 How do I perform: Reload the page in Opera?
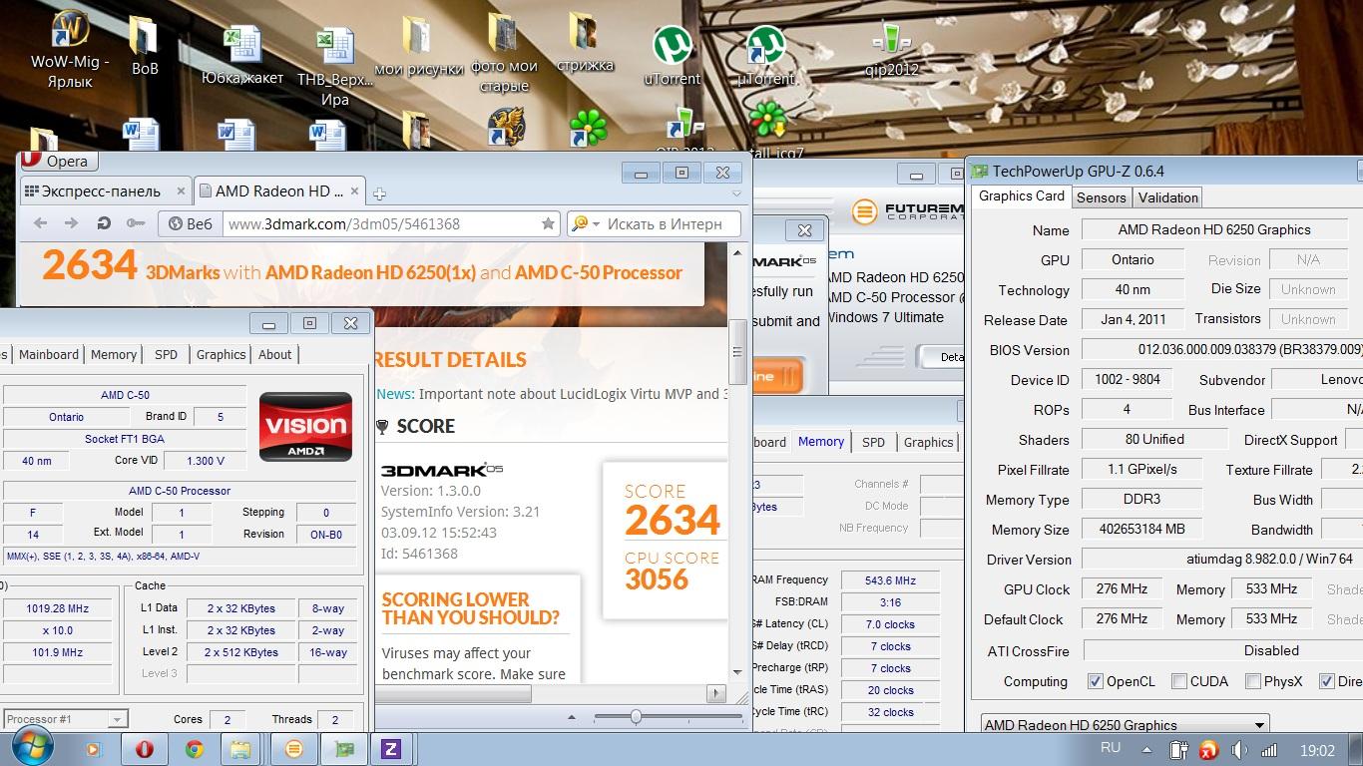pos(104,223)
